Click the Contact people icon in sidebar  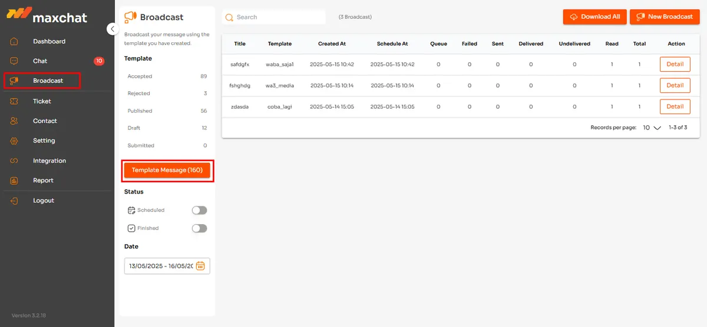[x=14, y=121]
